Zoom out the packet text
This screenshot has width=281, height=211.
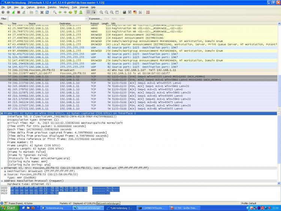[x=106, y=12]
